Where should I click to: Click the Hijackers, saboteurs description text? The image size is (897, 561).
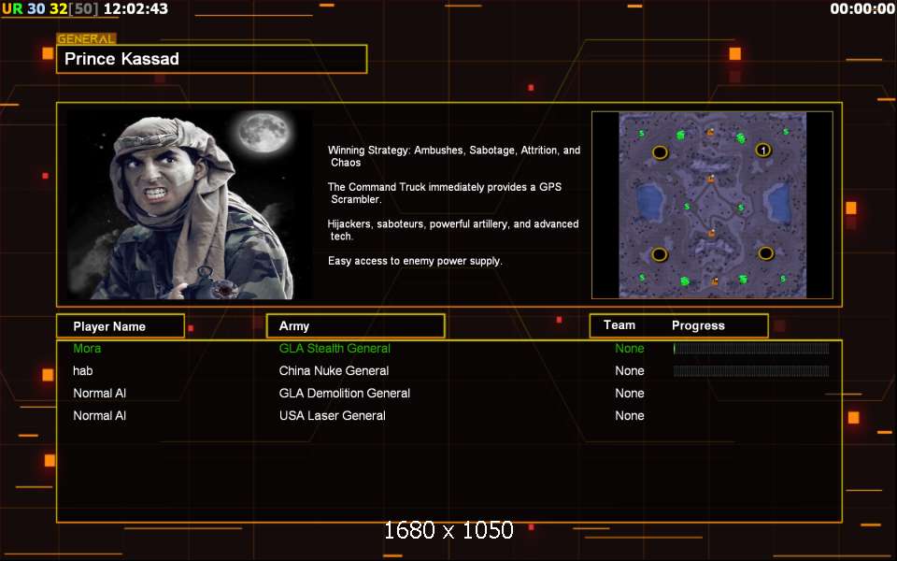pyautogui.click(x=453, y=230)
